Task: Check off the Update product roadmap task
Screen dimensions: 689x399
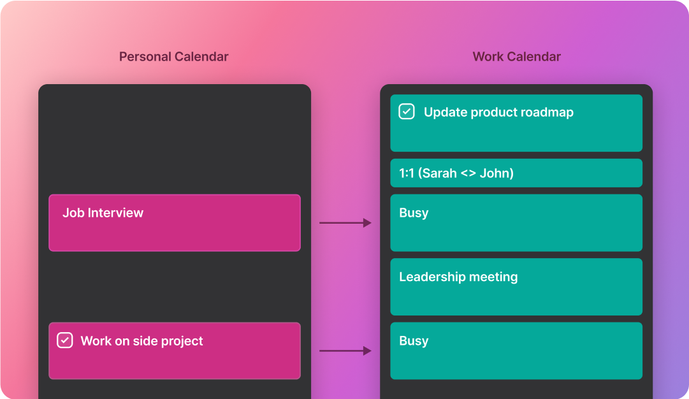Action: click(x=407, y=111)
